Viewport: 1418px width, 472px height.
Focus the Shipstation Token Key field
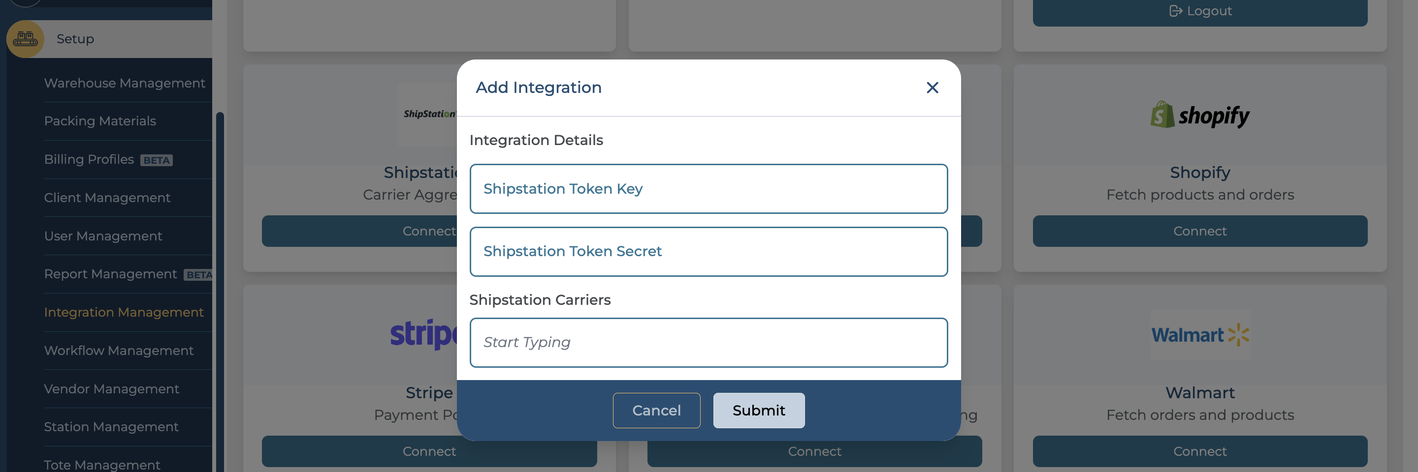pos(709,189)
